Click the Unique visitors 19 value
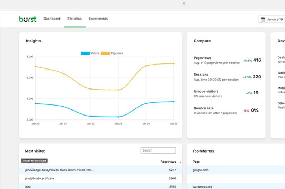 tap(256, 93)
